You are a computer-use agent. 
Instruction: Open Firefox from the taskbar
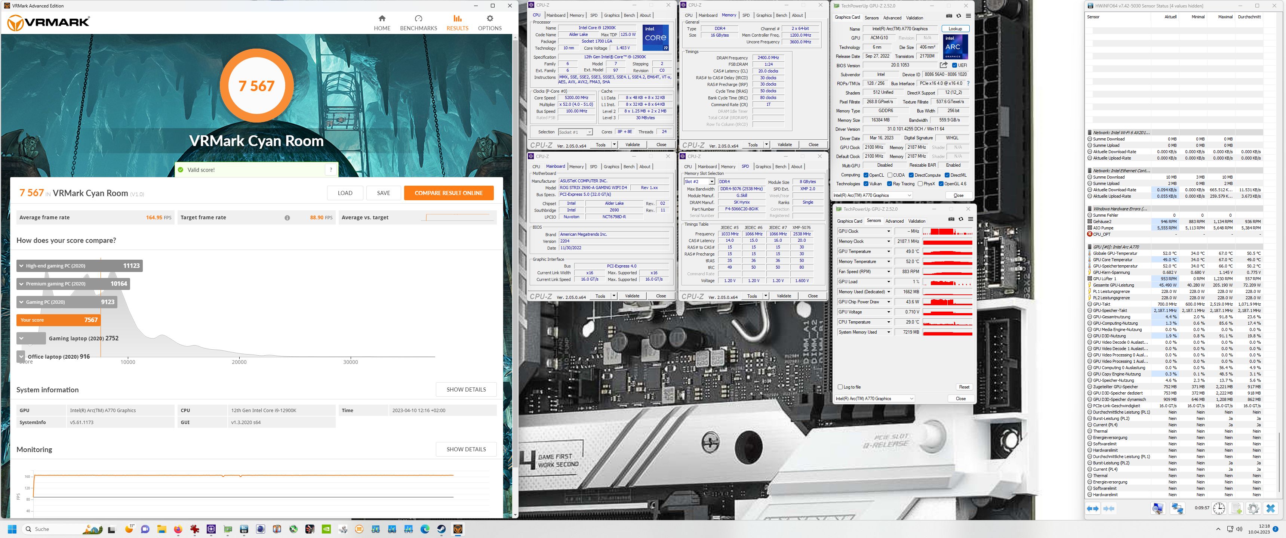pyautogui.click(x=178, y=529)
